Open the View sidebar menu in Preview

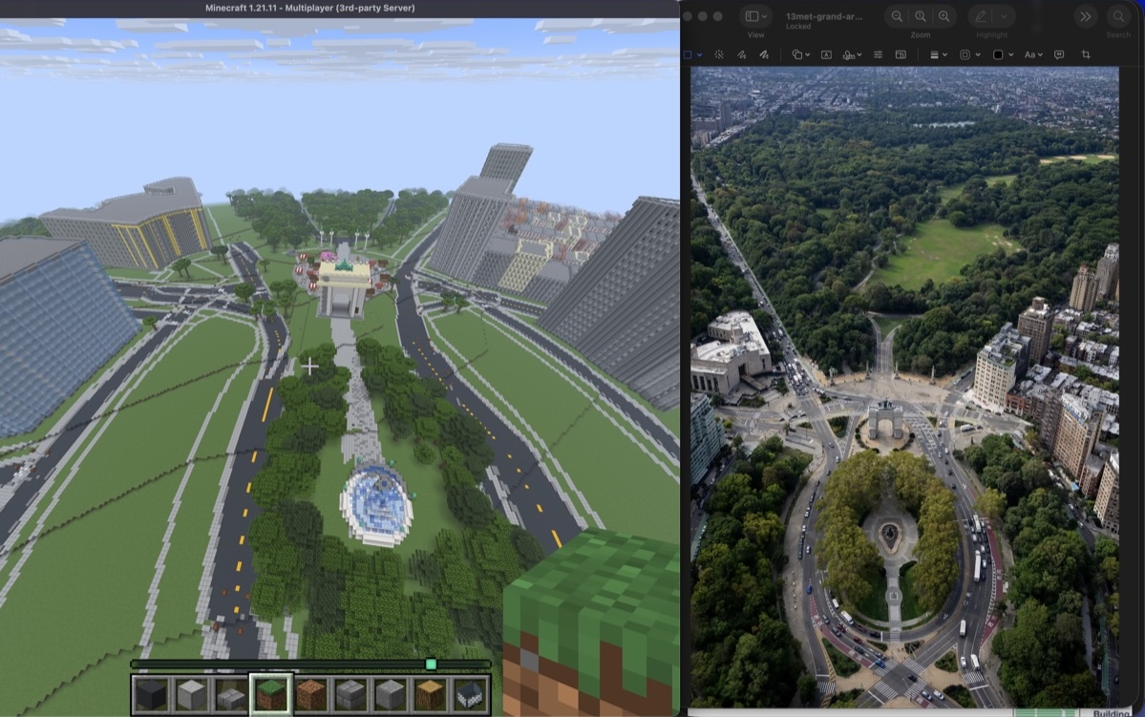point(755,15)
